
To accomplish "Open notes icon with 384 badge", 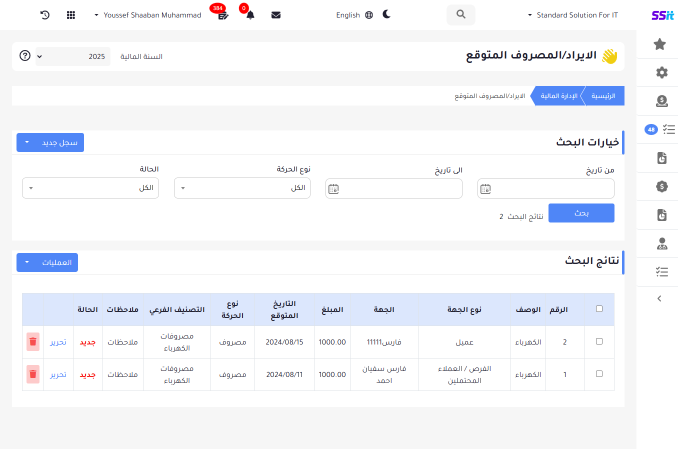I will [223, 15].
